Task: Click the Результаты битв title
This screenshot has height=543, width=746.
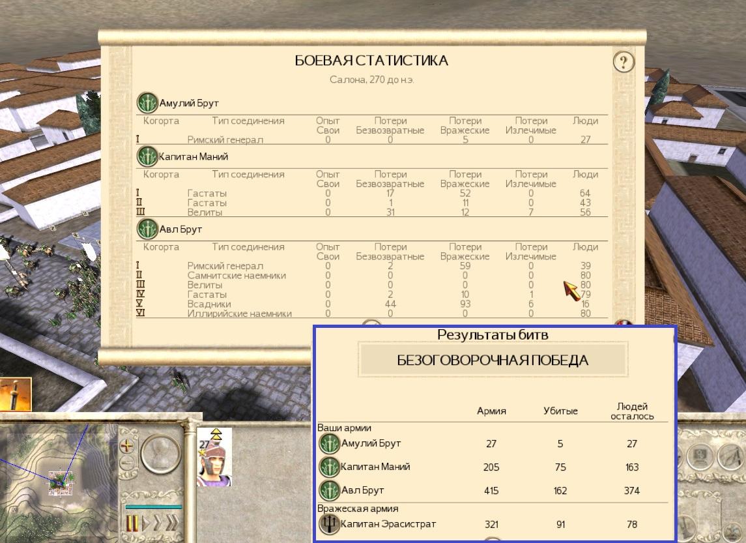Action: tap(493, 335)
